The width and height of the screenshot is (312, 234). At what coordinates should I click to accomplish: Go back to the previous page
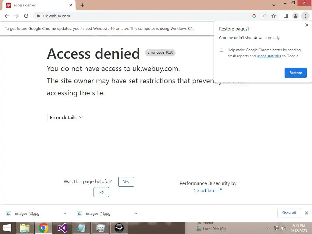[7, 16]
